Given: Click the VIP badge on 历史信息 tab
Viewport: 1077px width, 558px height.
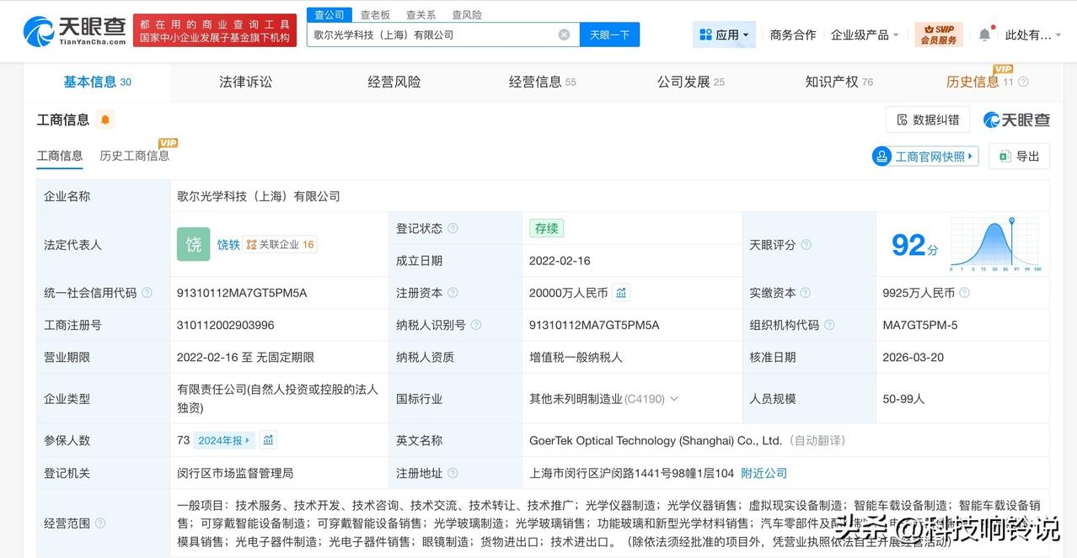Looking at the screenshot, I should pyautogui.click(x=1003, y=69).
